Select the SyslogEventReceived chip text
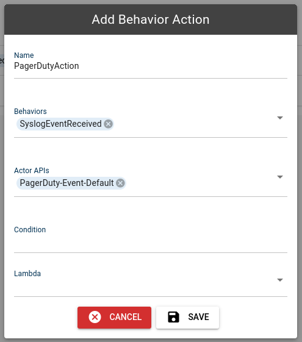The height and width of the screenshot is (342, 302). coord(60,124)
